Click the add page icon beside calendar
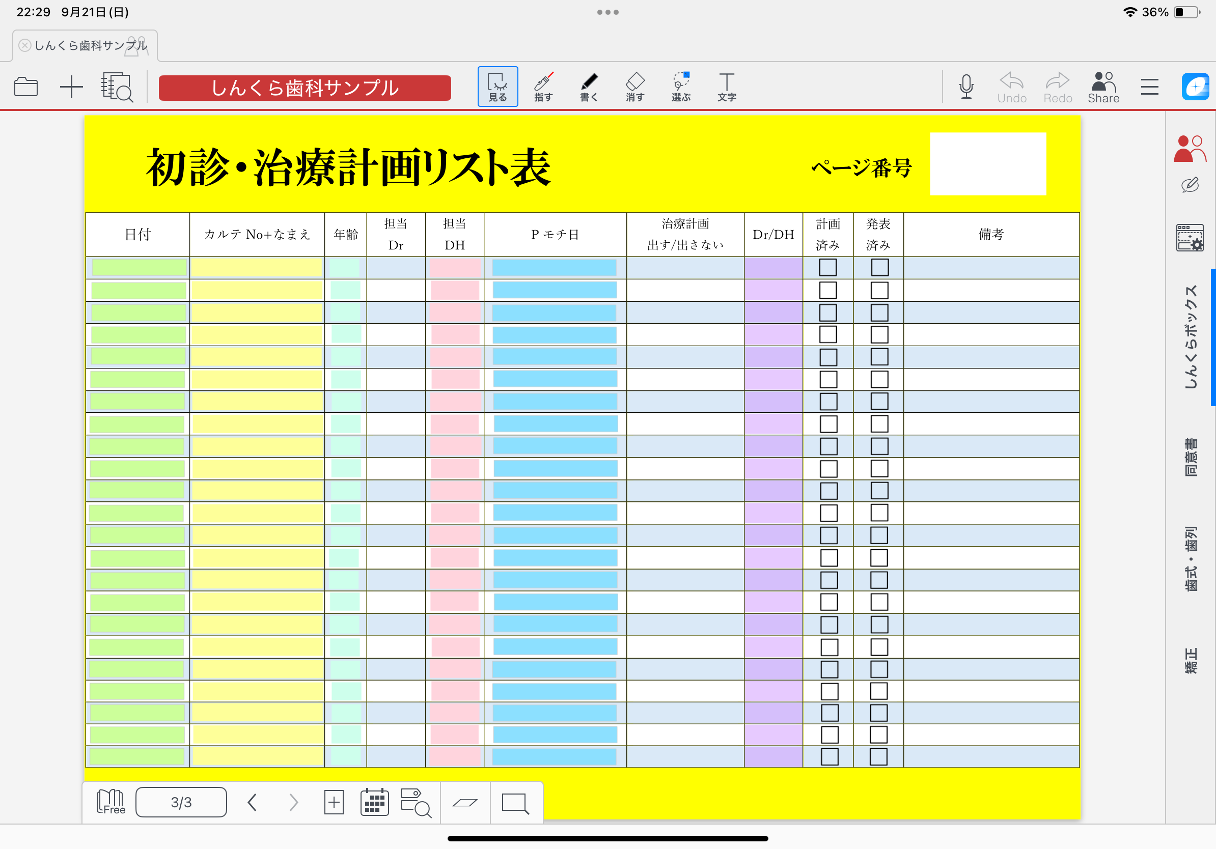The width and height of the screenshot is (1216, 849). click(334, 802)
